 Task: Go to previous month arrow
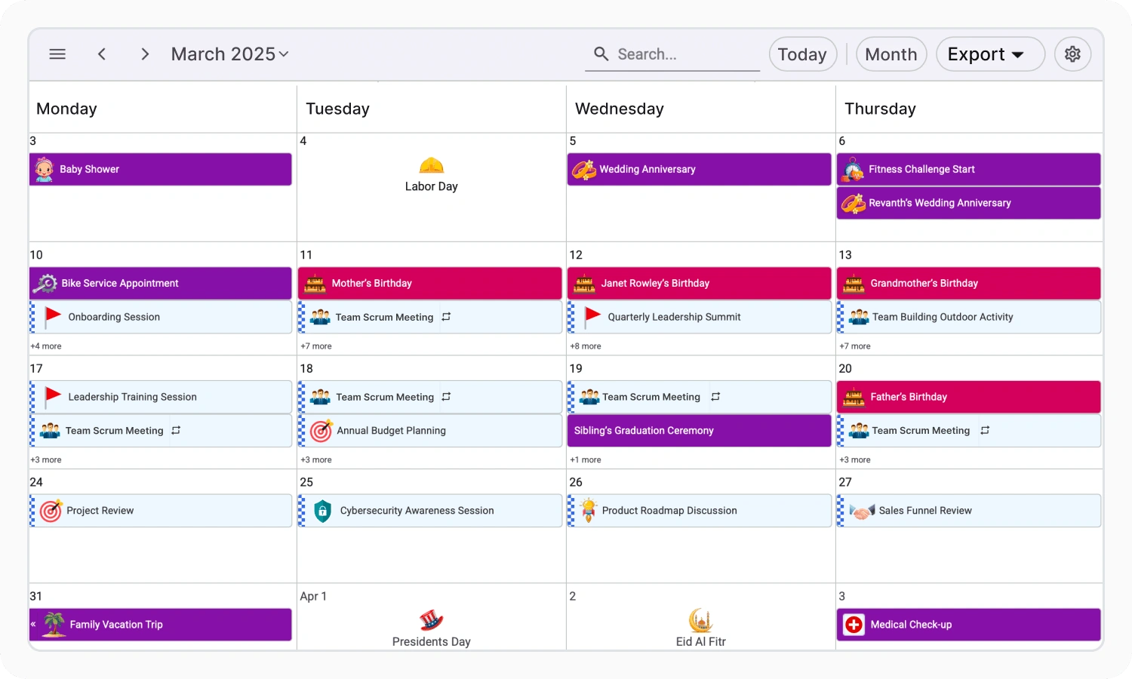(102, 54)
